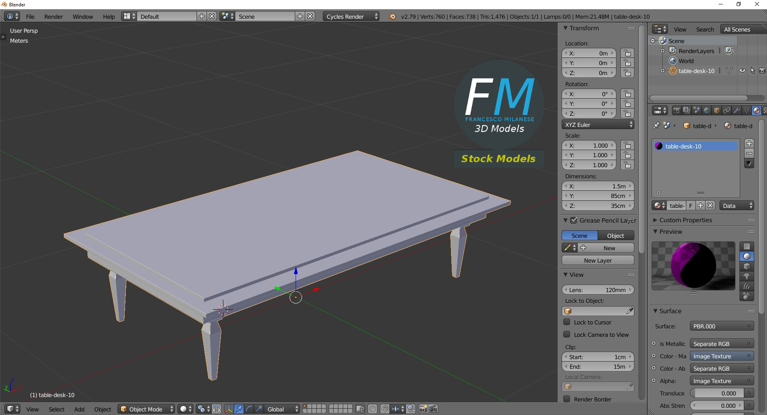767x415 pixels.
Task: Check the Lock to Cursor option
Action: [x=567, y=322]
